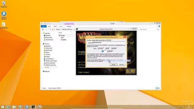Select This PC in the navigation pane
The height and width of the screenshot is (109, 194).
point(47,44)
